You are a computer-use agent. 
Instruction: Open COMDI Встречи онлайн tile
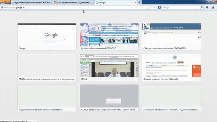pyautogui.click(x=109, y=98)
